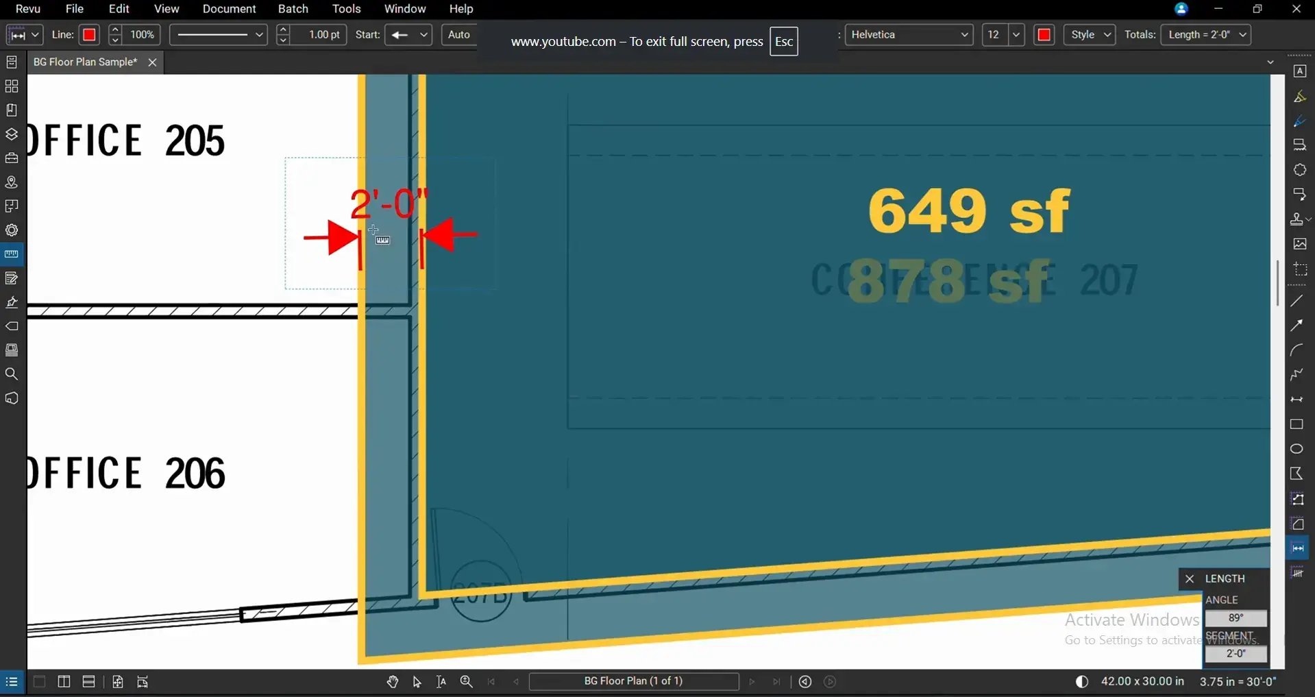Screen dimensions: 1315x697
Task: Select the Pan hand tool
Action: tap(392, 681)
